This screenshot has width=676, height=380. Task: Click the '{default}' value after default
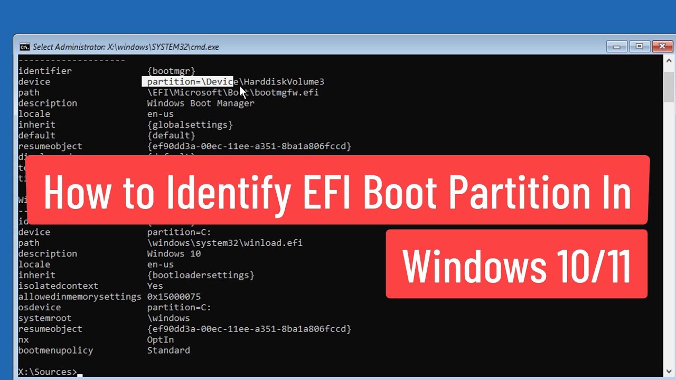coord(171,136)
